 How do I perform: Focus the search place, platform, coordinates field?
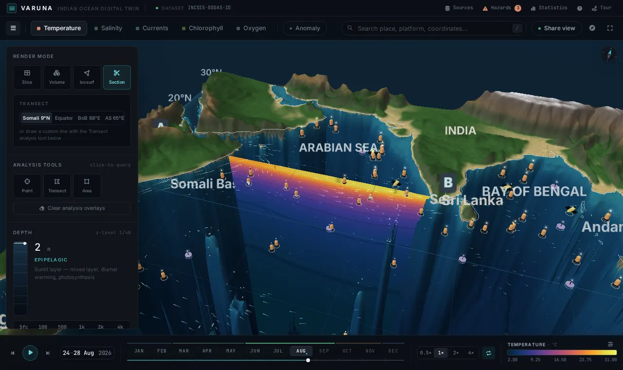pyautogui.click(x=434, y=28)
